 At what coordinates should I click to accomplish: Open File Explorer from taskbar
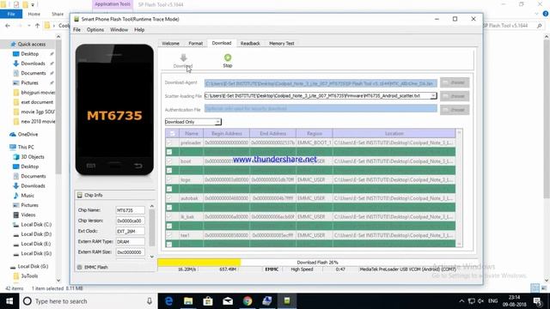pos(188,301)
